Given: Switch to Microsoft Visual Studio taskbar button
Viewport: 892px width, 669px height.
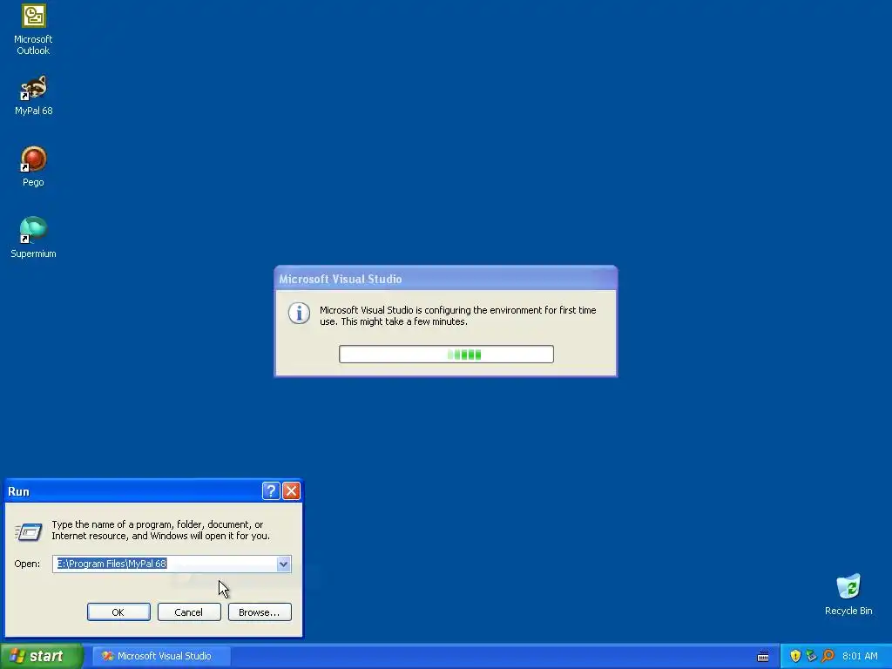Looking at the screenshot, I should 161,656.
